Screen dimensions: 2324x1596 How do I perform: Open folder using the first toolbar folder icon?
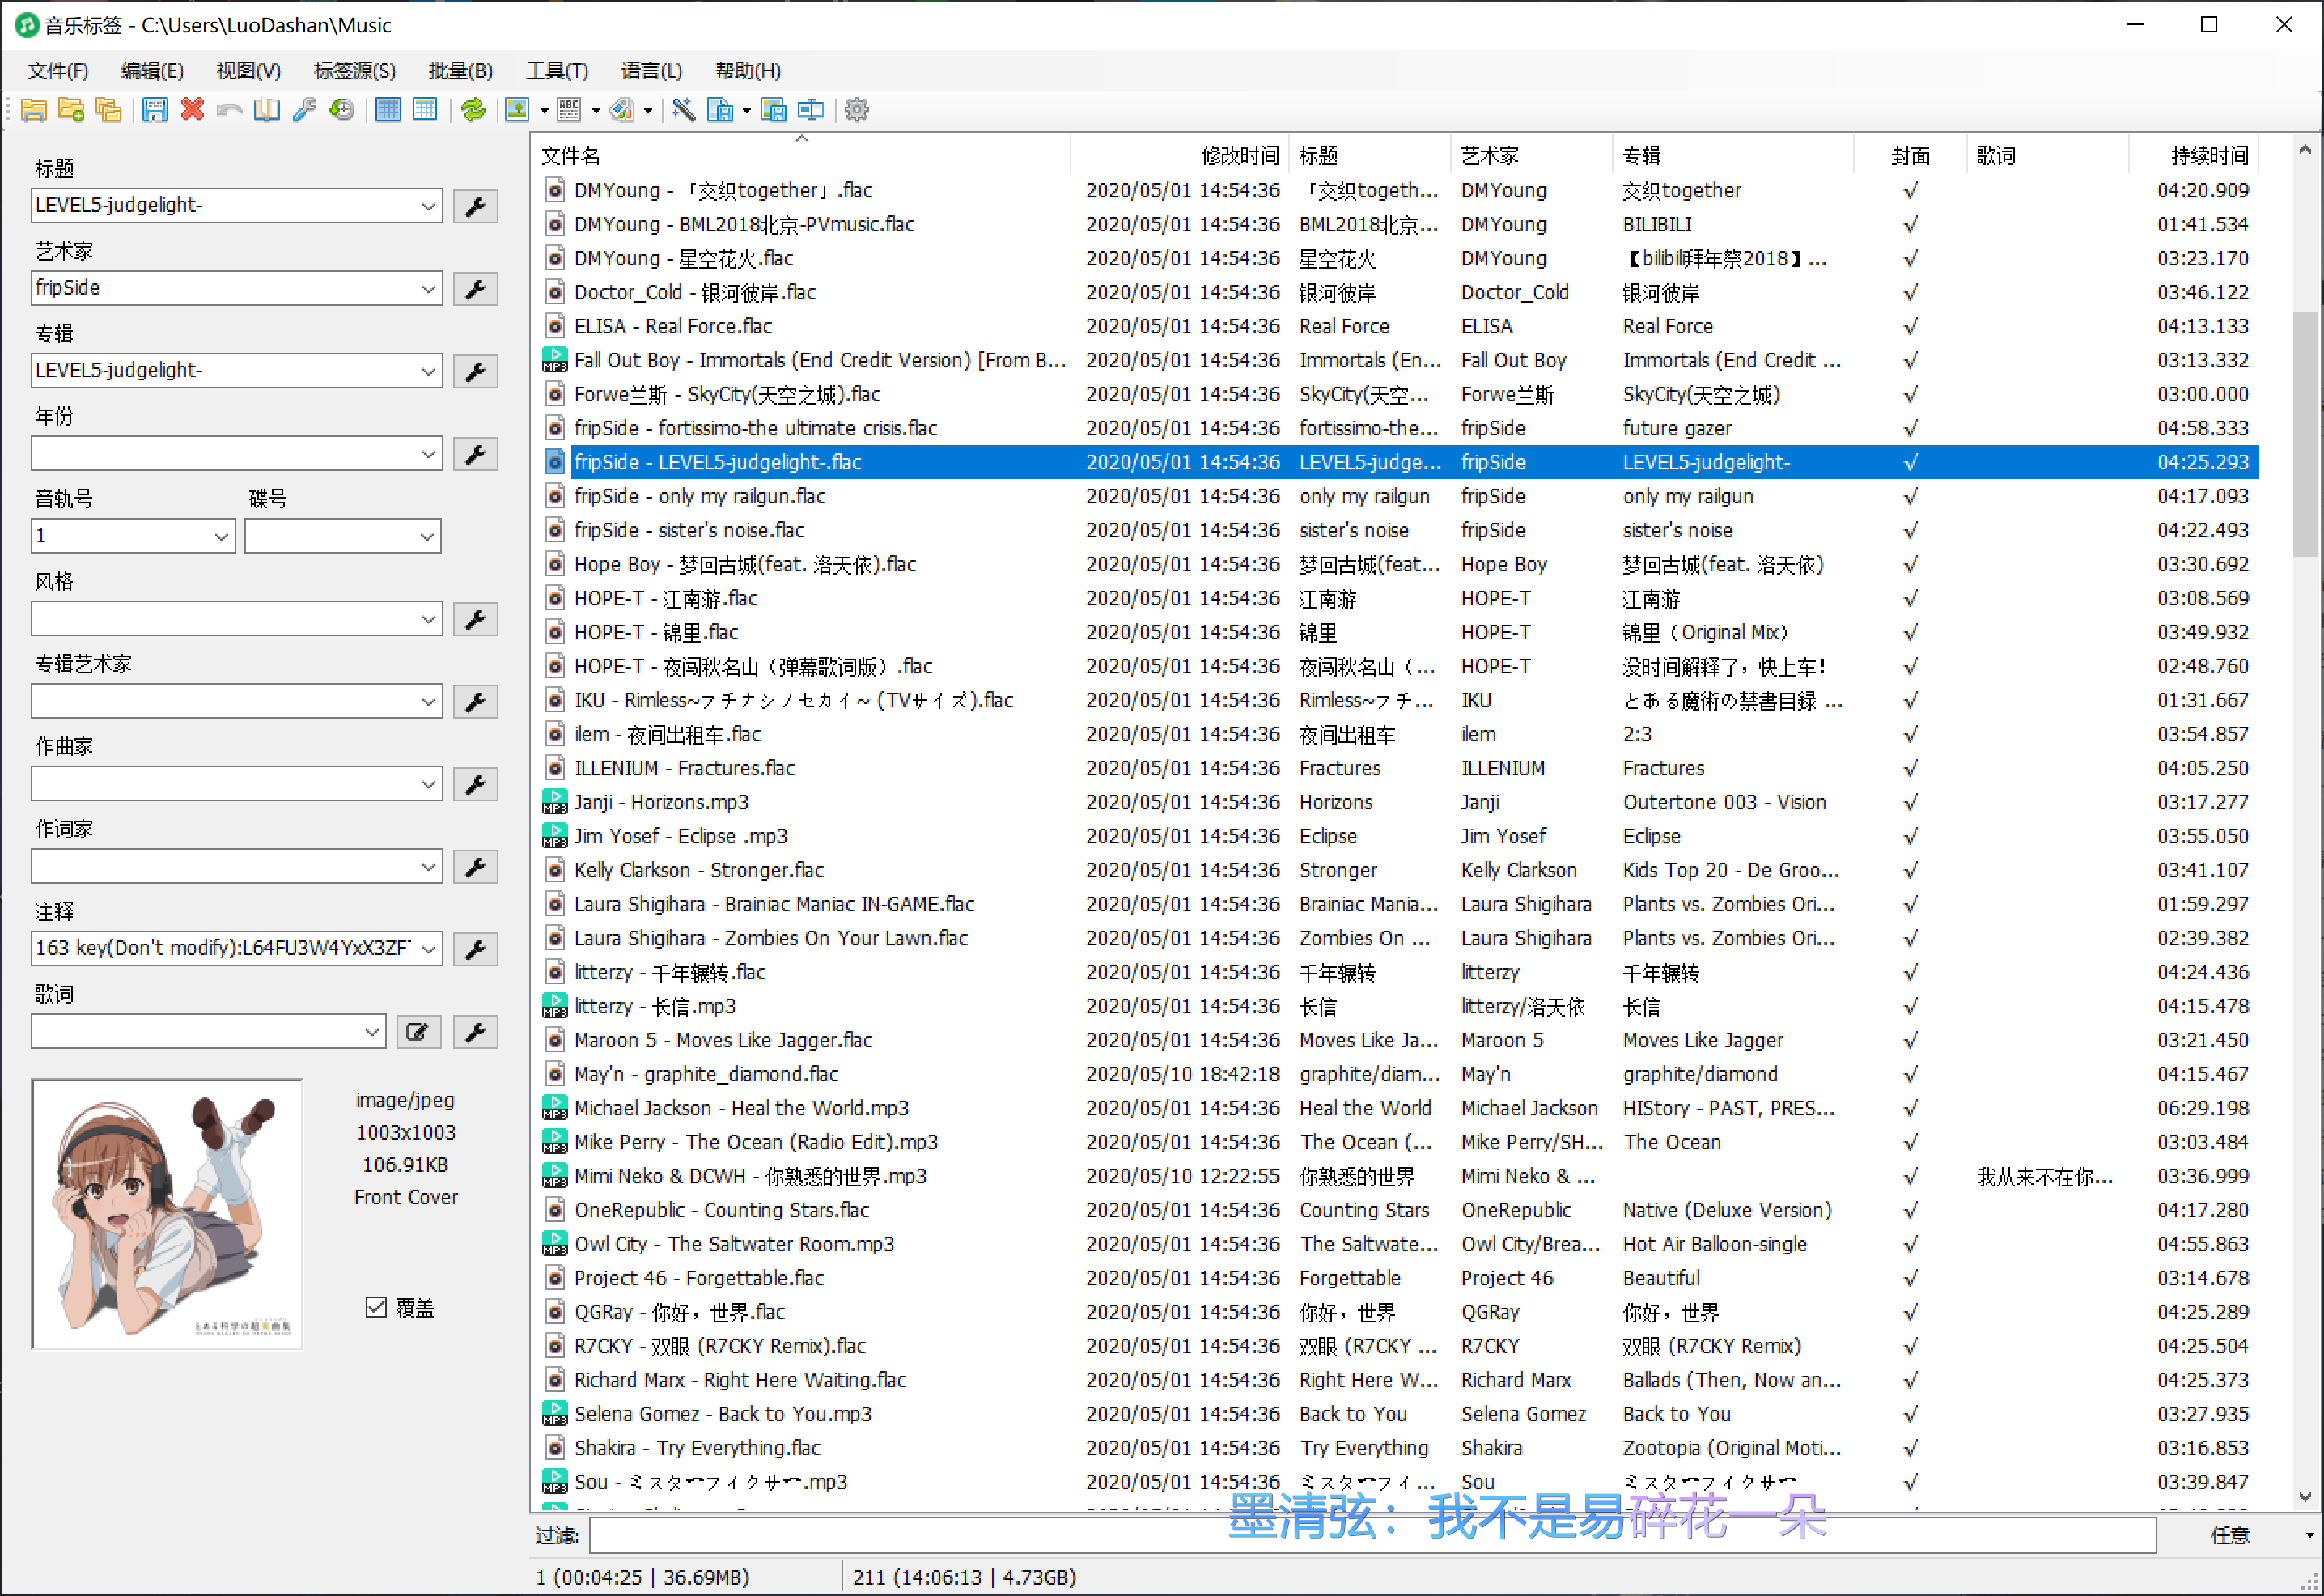(34, 110)
